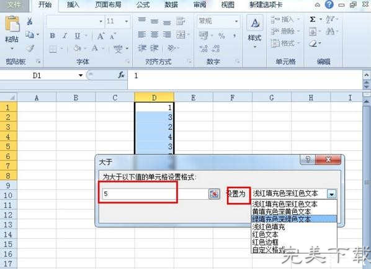The height and width of the screenshot is (269, 371).
Task: Click the fx insert function button
Action: tap(121, 75)
